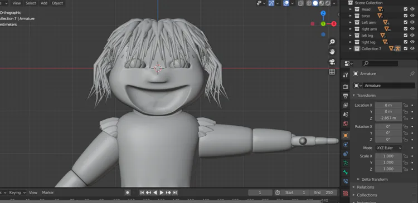The width and height of the screenshot is (418, 203).
Task: Open the green Armature data properties tab
Action: point(346,163)
